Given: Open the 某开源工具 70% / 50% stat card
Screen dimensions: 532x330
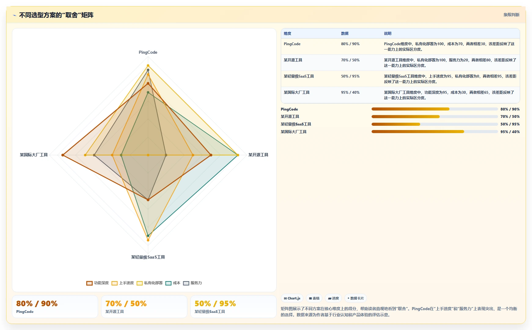Looking at the screenshot, I should coord(144,306).
